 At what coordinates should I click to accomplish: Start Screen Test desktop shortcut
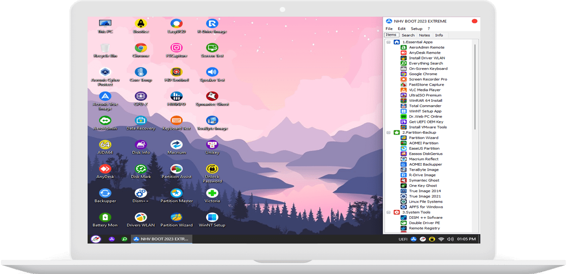click(212, 50)
